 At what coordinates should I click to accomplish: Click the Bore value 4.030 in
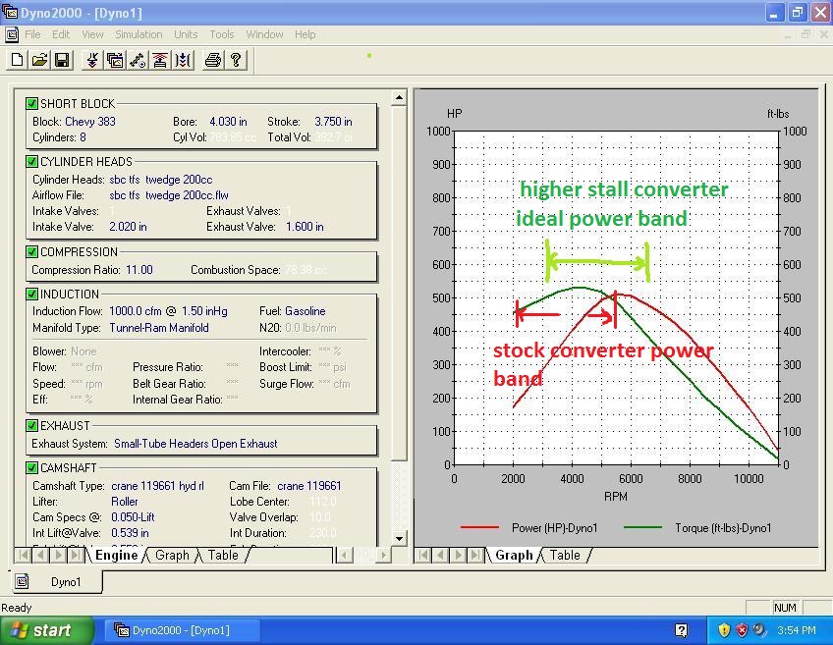click(x=229, y=122)
